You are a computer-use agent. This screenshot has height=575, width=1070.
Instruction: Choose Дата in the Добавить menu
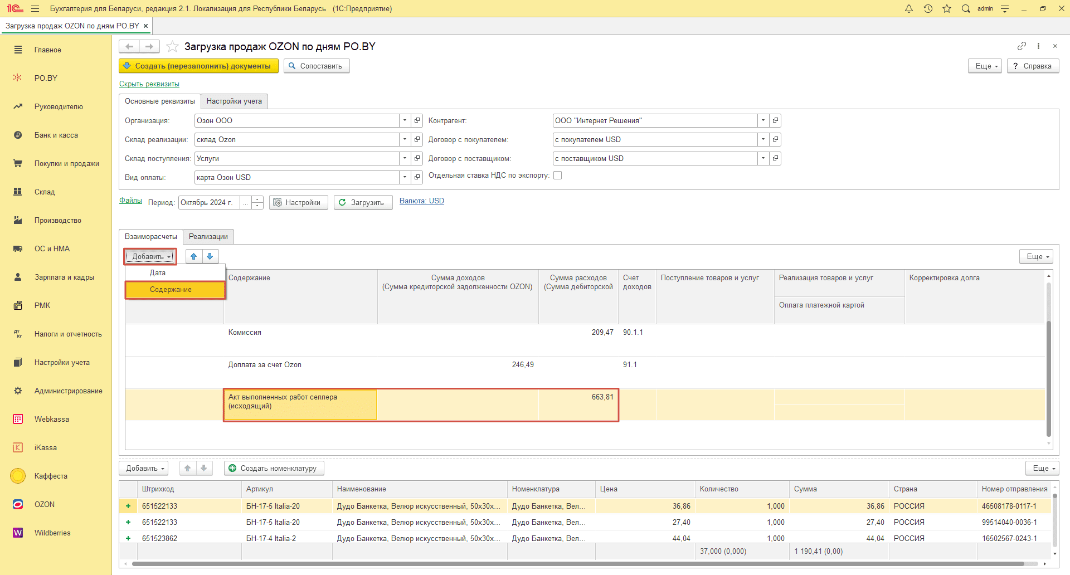click(175, 273)
